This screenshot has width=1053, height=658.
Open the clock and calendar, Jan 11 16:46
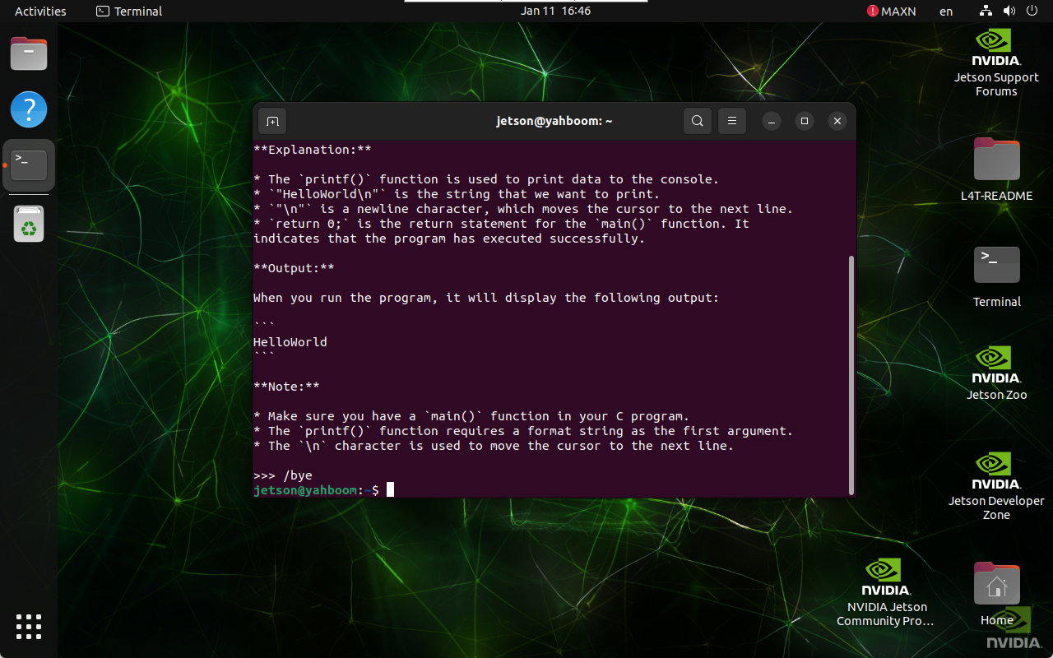pyautogui.click(x=556, y=12)
